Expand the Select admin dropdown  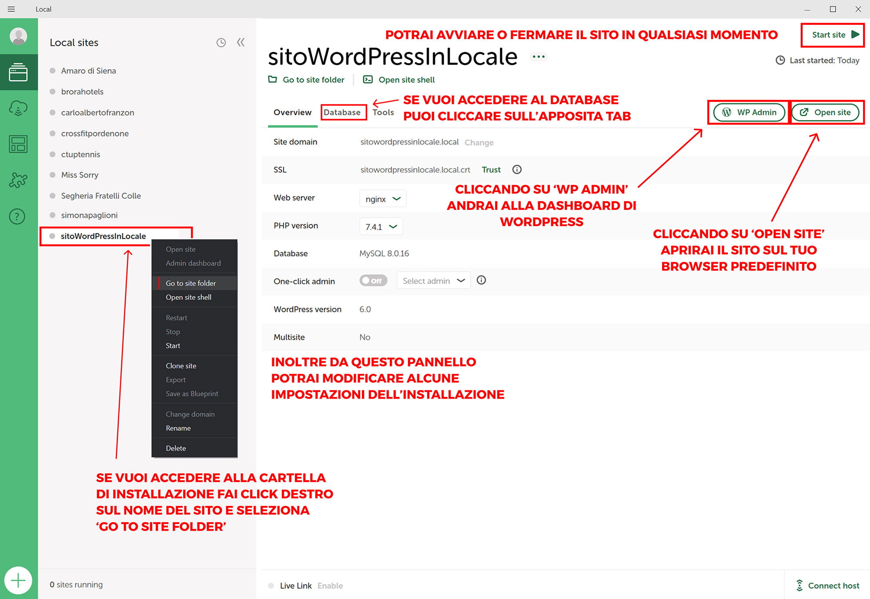click(x=433, y=281)
